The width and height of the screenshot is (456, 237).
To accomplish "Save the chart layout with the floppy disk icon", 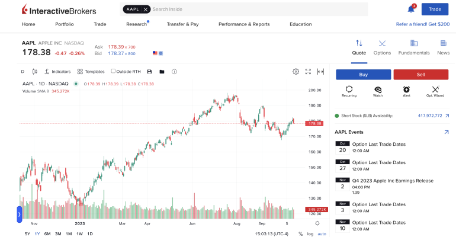I will coord(150,72).
